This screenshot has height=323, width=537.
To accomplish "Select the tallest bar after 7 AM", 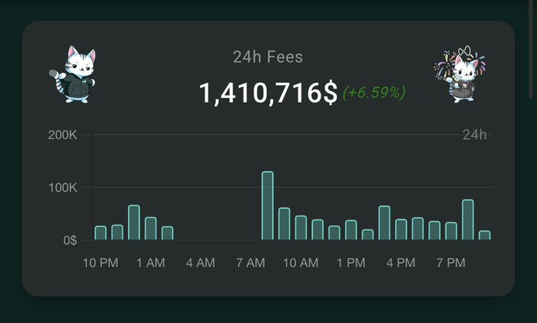I will [268, 205].
